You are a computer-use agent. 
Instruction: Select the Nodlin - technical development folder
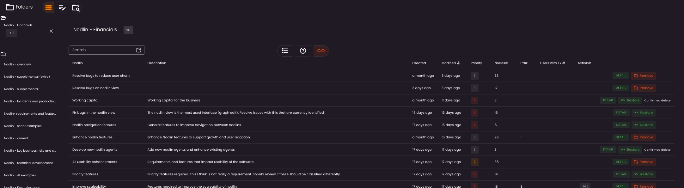[28, 163]
